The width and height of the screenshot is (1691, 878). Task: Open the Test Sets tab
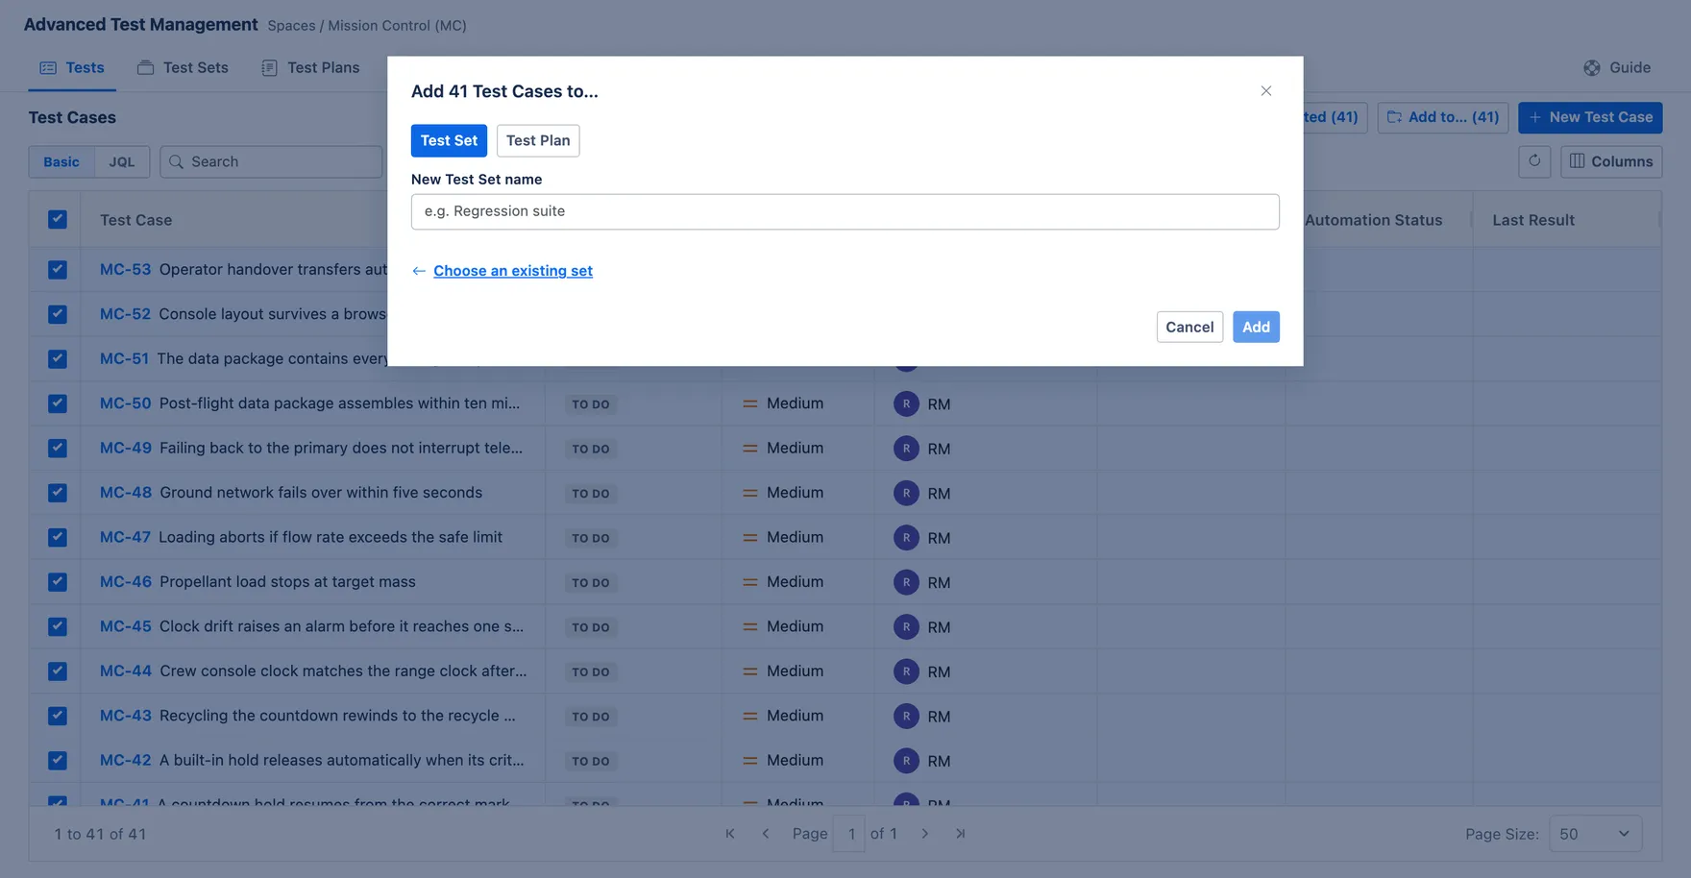click(x=183, y=67)
